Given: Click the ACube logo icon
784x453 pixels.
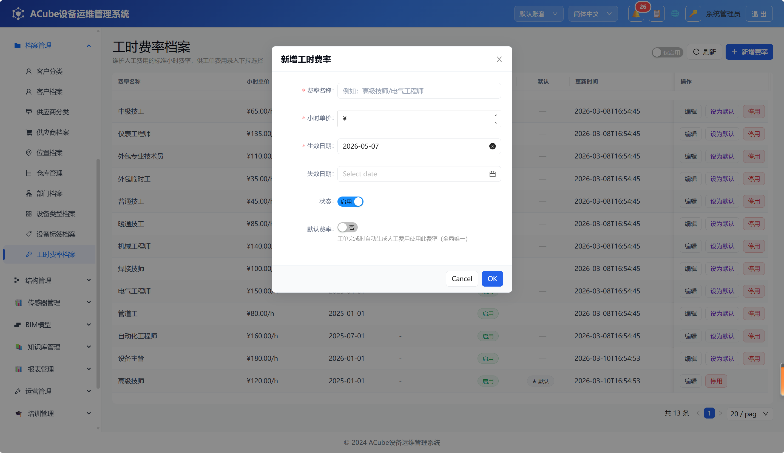Looking at the screenshot, I should [x=18, y=14].
